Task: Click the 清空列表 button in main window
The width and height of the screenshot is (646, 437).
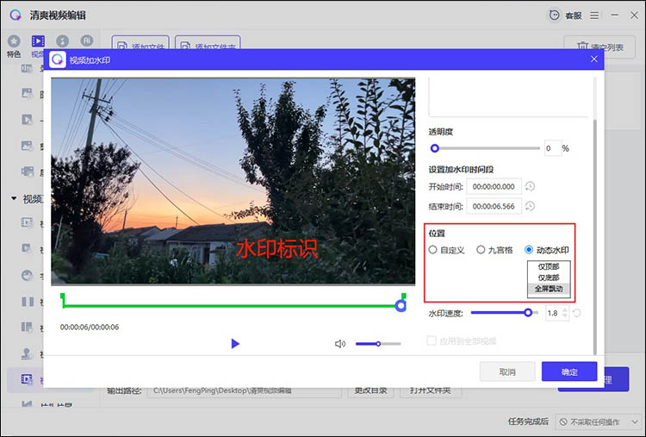Action: 599,47
